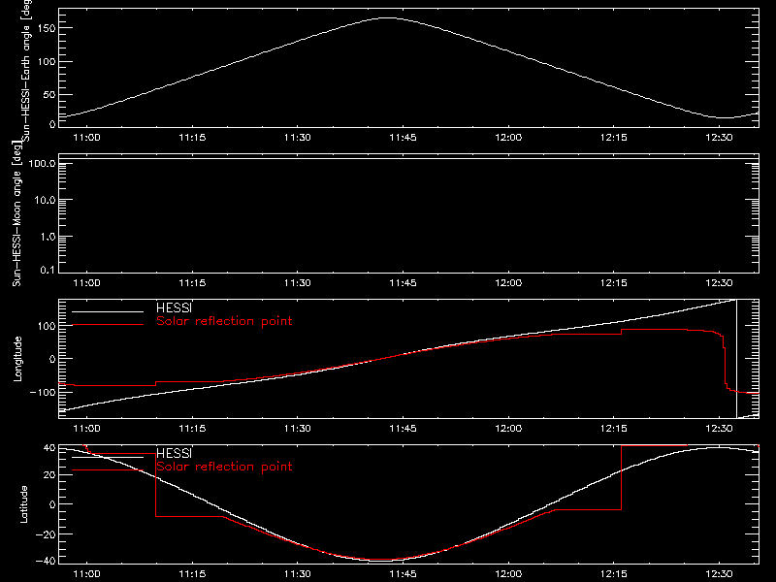Viewport: 776px width, 582px height.
Task: Click red legend line in Latitude plot
Action: 108,470
